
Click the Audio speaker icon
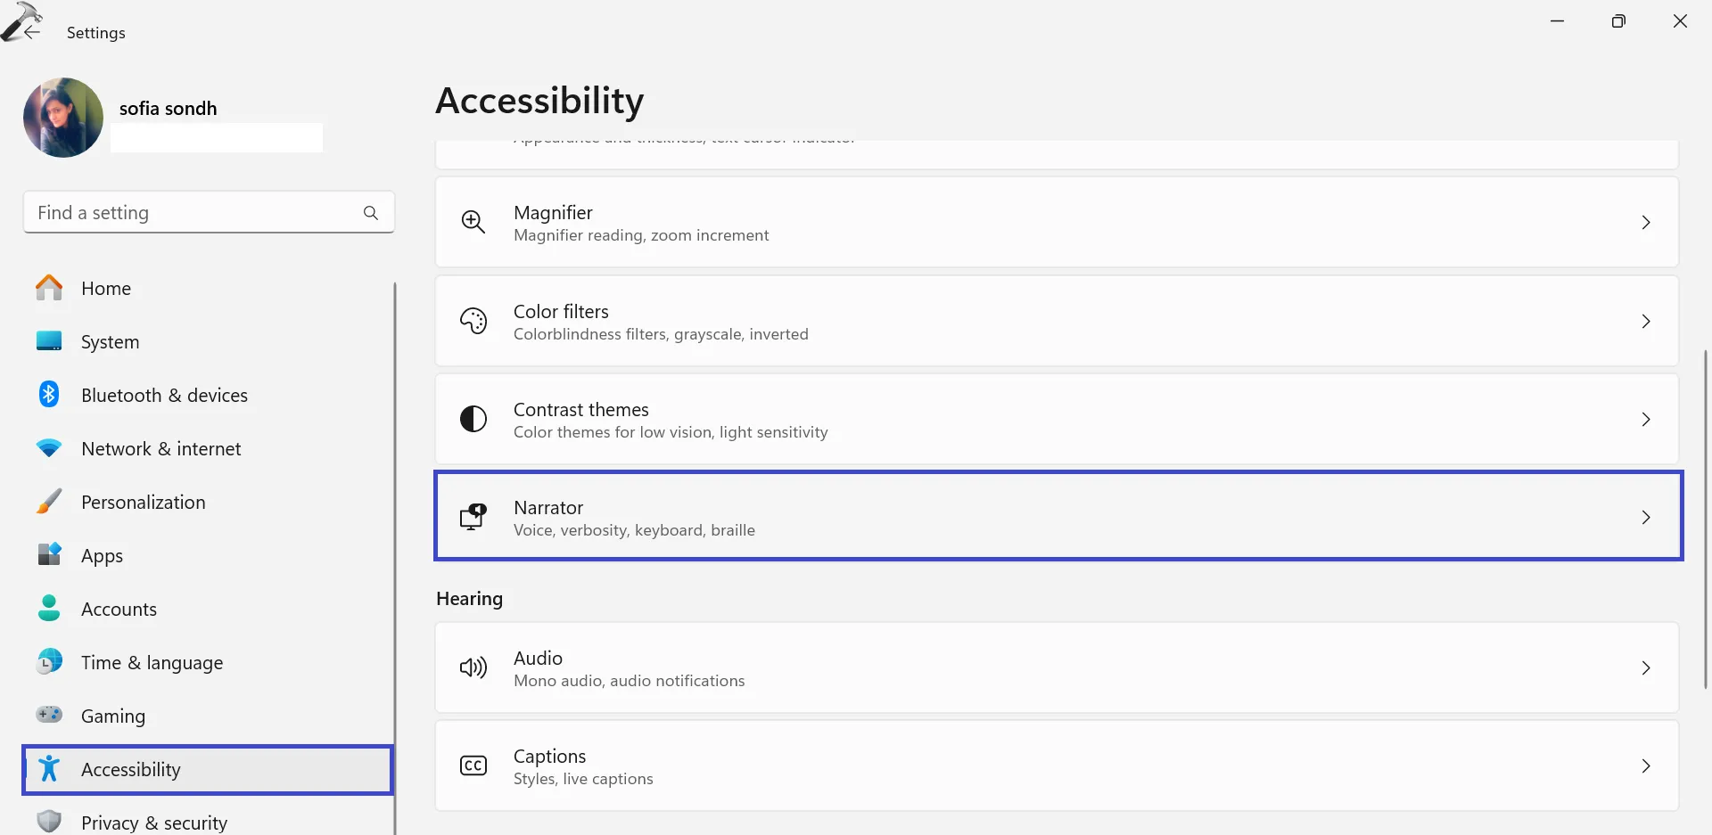point(473,667)
